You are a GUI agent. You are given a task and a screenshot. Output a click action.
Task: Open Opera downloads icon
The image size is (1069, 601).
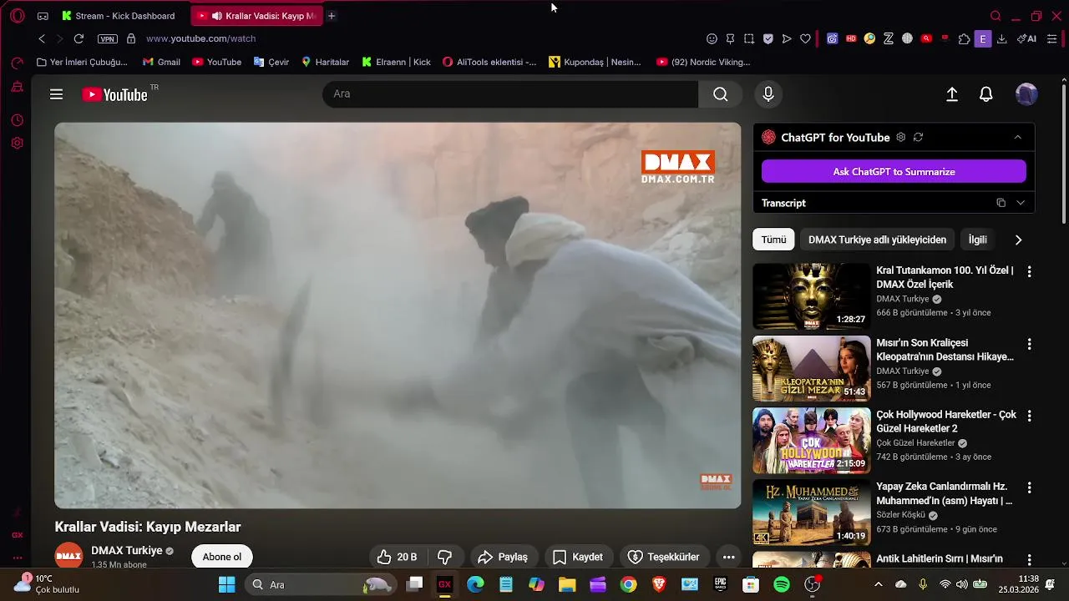1001,38
